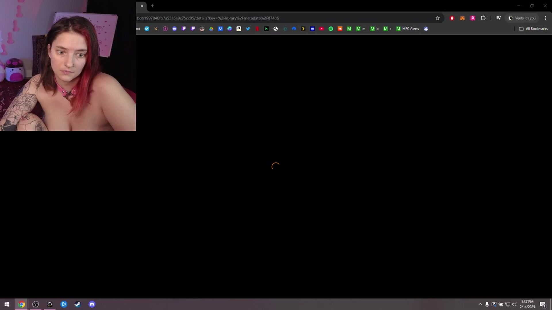Click the Verify it's you profile button

tap(522, 18)
